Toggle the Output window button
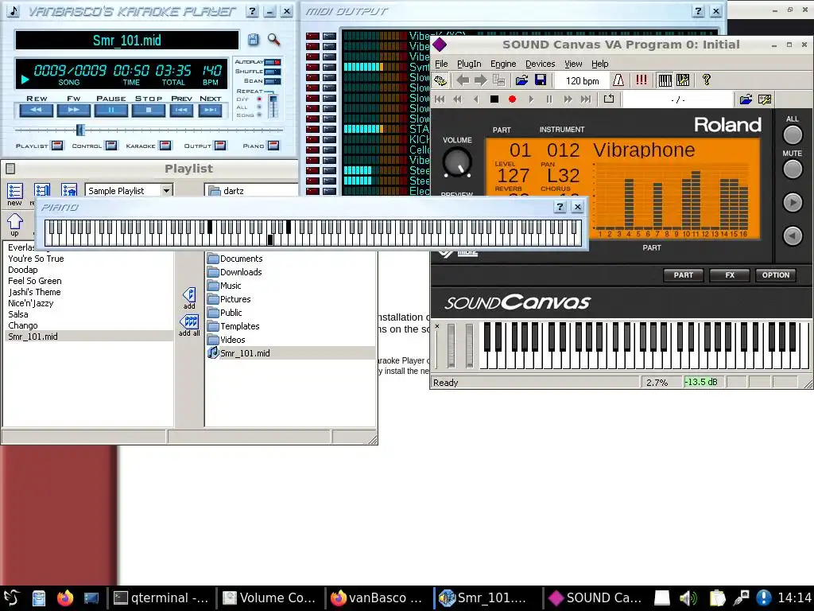This screenshot has height=611, width=814. pyautogui.click(x=220, y=146)
